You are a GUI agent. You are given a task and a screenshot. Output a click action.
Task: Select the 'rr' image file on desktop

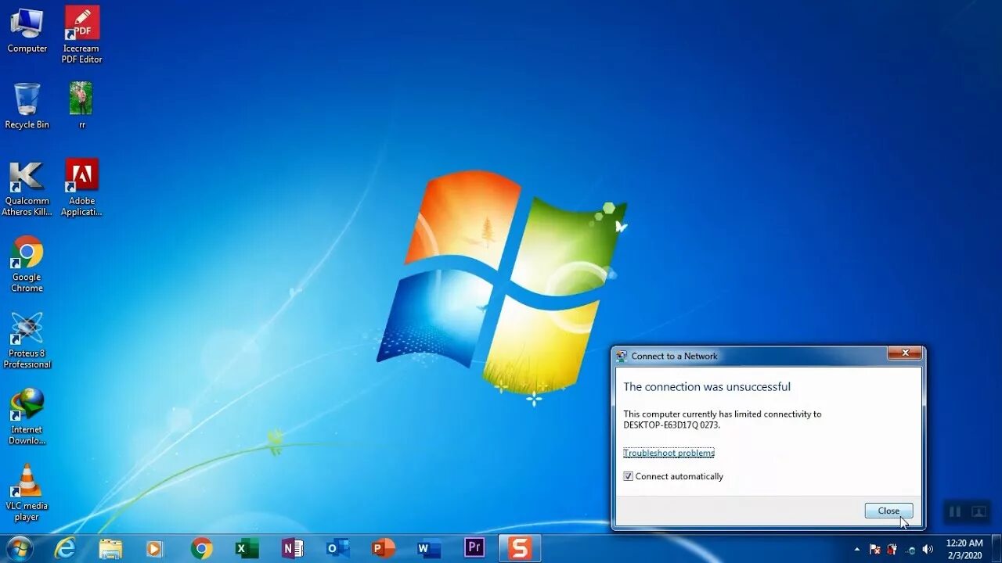point(81,106)
